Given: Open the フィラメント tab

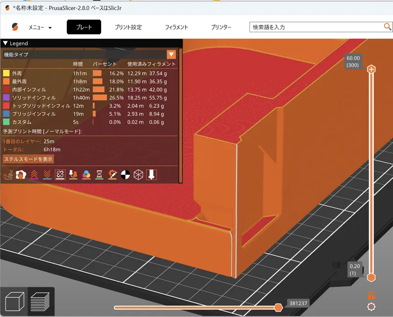Looking at the screenshot, I should (x=176, y=27).
